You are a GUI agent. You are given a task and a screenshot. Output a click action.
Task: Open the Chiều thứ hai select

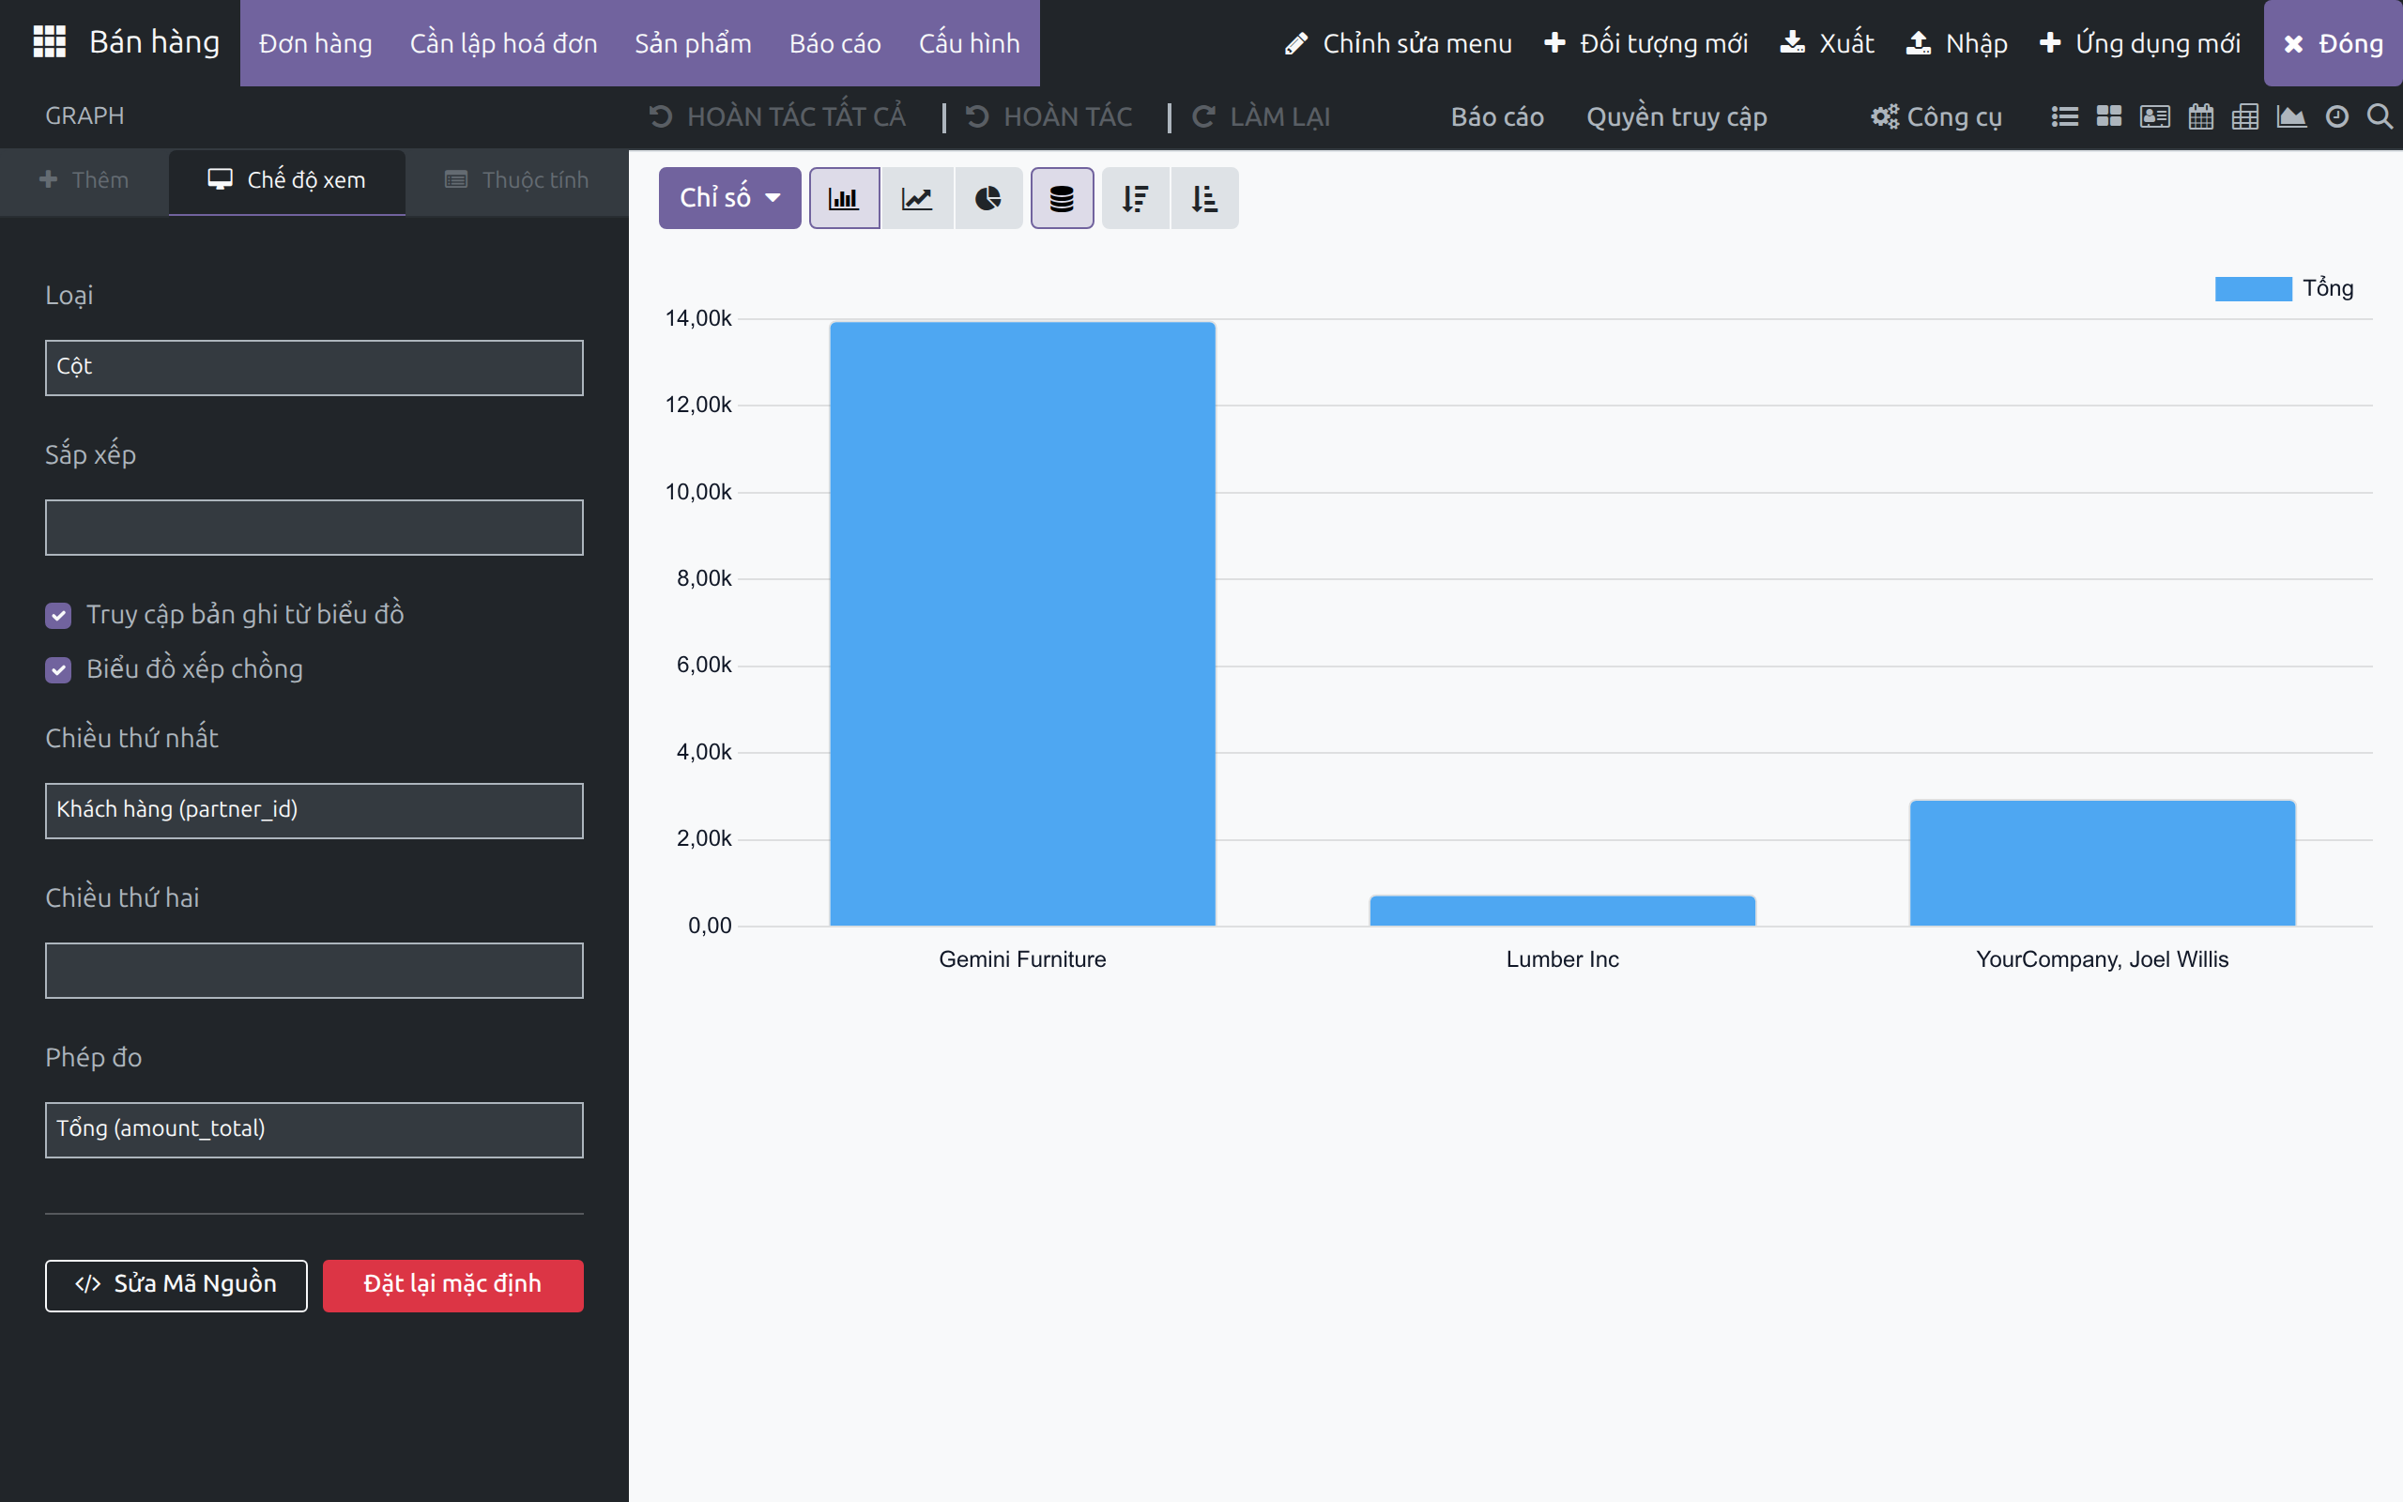point(314,971)
